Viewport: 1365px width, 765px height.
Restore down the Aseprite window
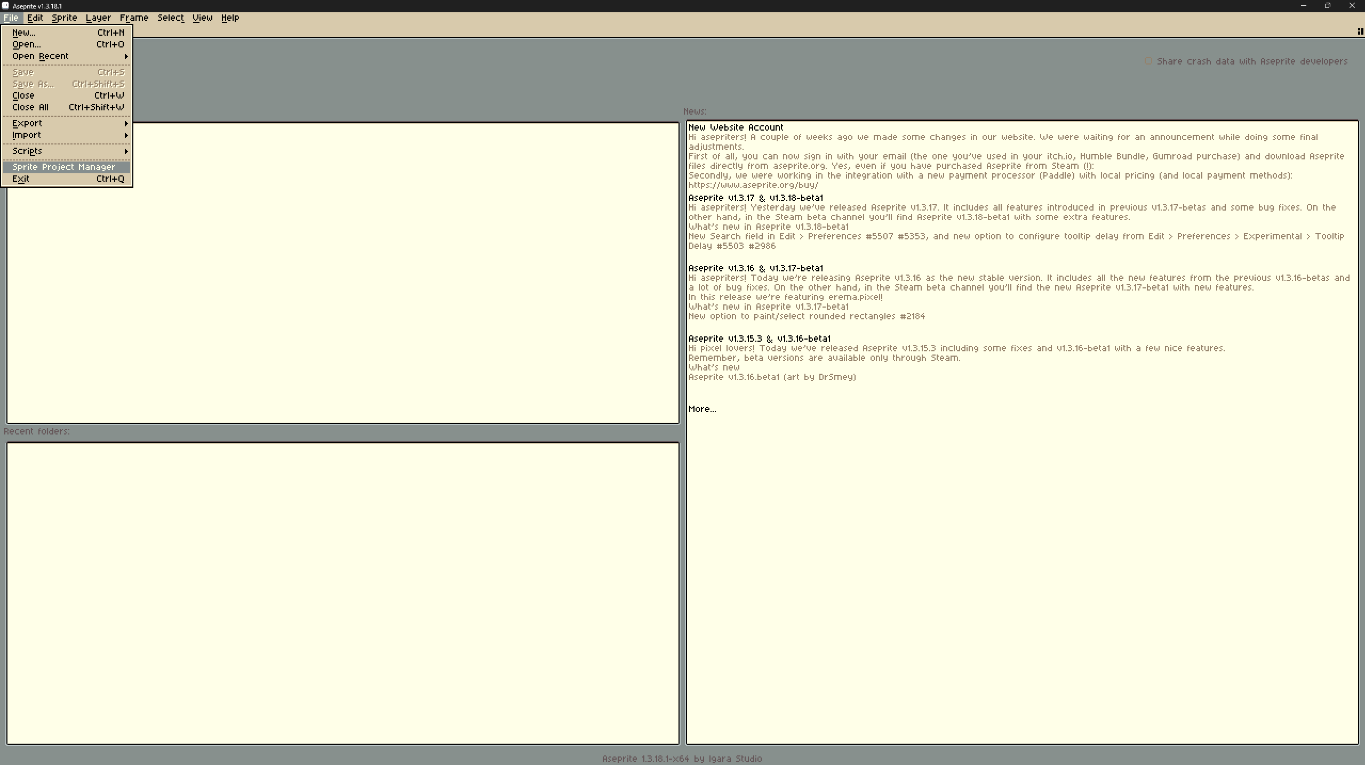(x=1328, y=6)
